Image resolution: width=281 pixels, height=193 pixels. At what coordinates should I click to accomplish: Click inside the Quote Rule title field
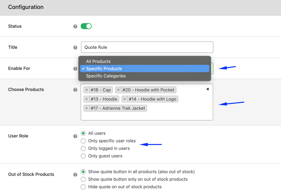[147, 47]
